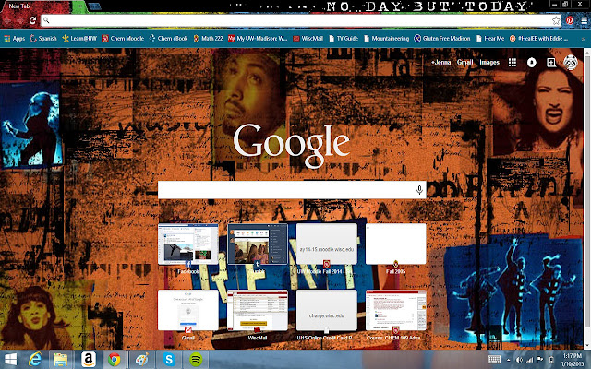This screenshot has height=369, width=591.
Task: Open the My UW-Madison bookmark
Action: tap(258, 39)
